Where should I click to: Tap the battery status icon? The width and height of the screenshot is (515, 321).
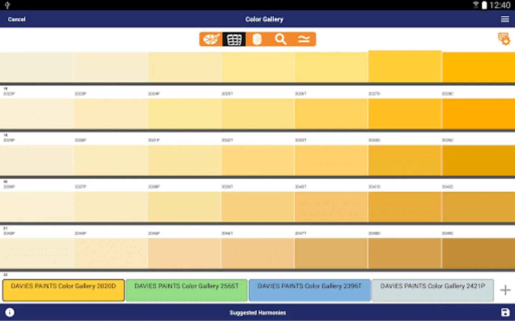pyautogui.click(x=484, y=5)
